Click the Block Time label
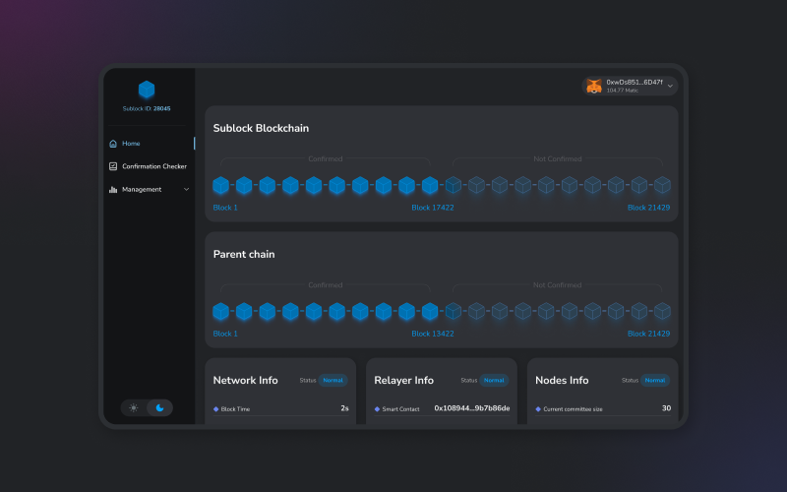The width and height of the screenshot is (787, 492). pyautogui.click(x=235, y=409)
